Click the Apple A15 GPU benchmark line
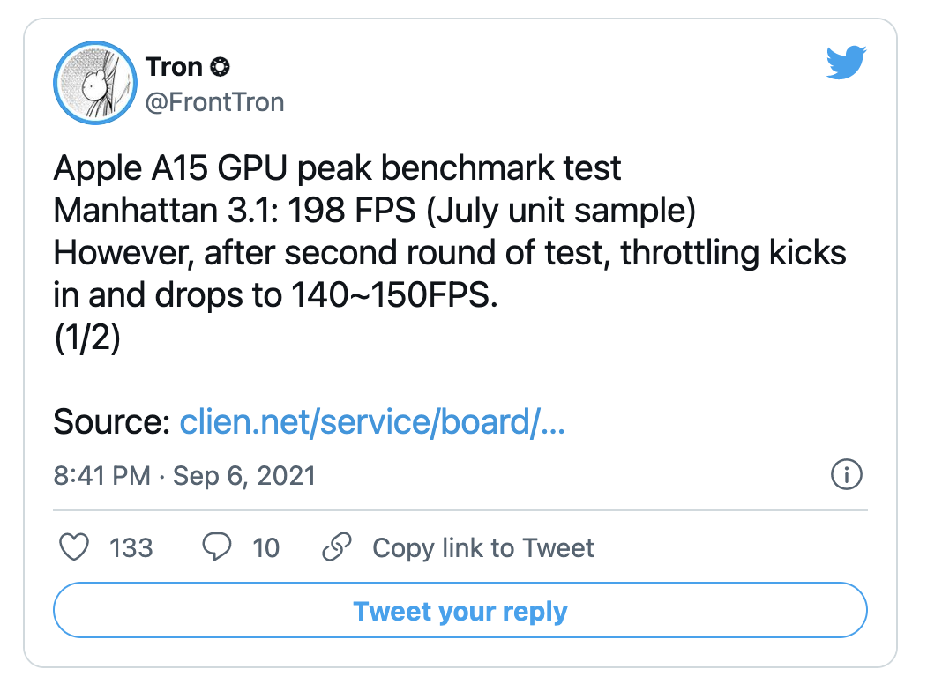Screen dimensions: 942x684 [x=337, y=167]
